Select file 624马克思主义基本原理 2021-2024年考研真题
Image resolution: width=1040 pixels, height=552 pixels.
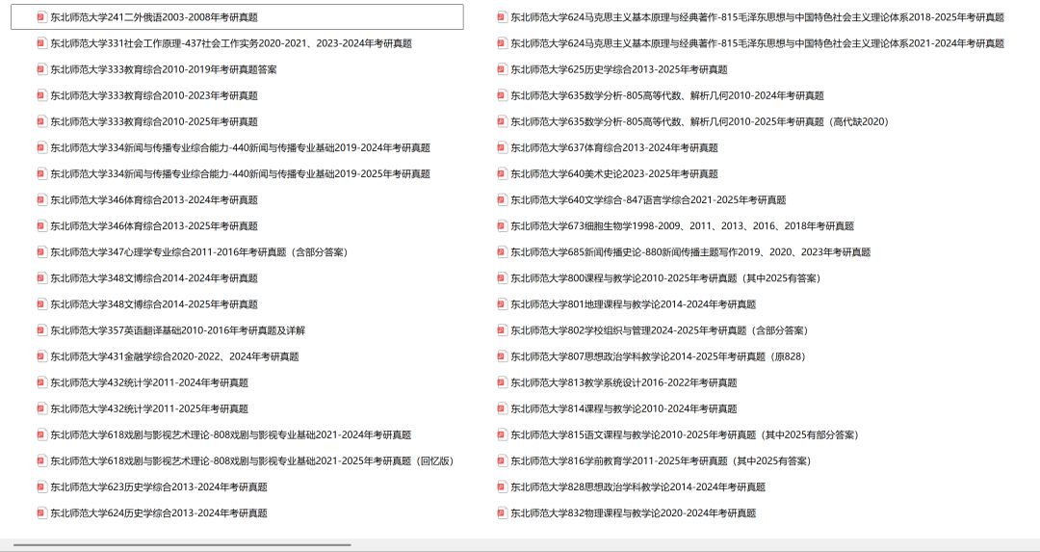click(758, 43)
